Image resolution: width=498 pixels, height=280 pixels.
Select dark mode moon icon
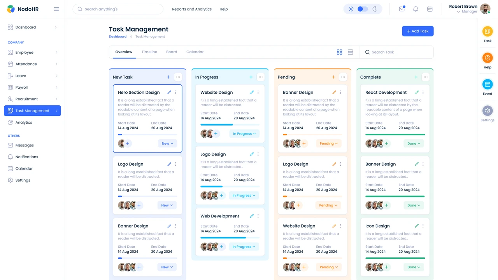[x=375, y=9]
